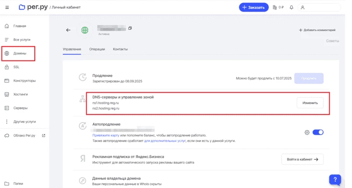Image resolution: width=352 pixels, height=188 pixels.
Task: Copy the domain name with the copy icon
Action: click(x=130, y=28)
